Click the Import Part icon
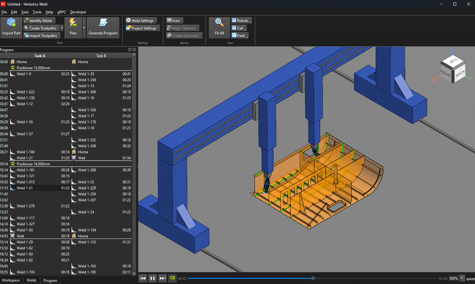This screenshot has width=475, height=284. coord(11,23)
